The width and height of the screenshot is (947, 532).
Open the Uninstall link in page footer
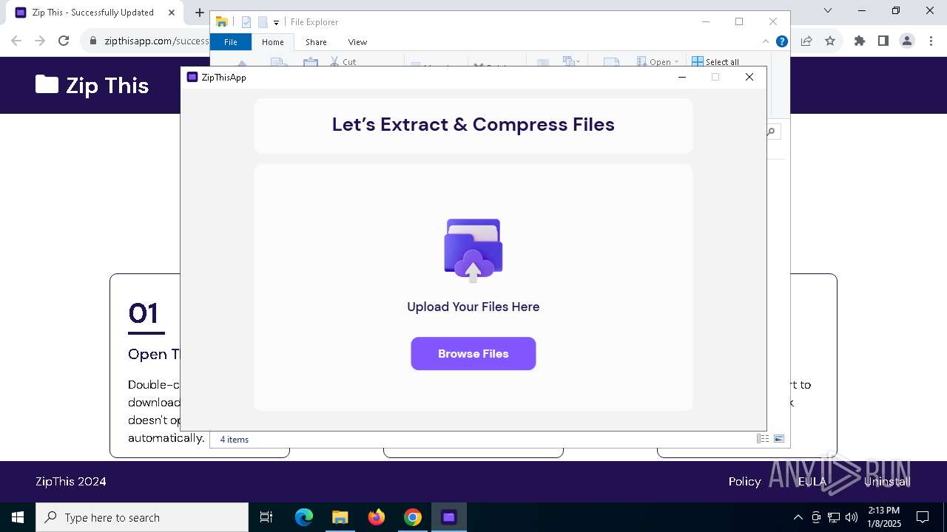click(887, 481)
